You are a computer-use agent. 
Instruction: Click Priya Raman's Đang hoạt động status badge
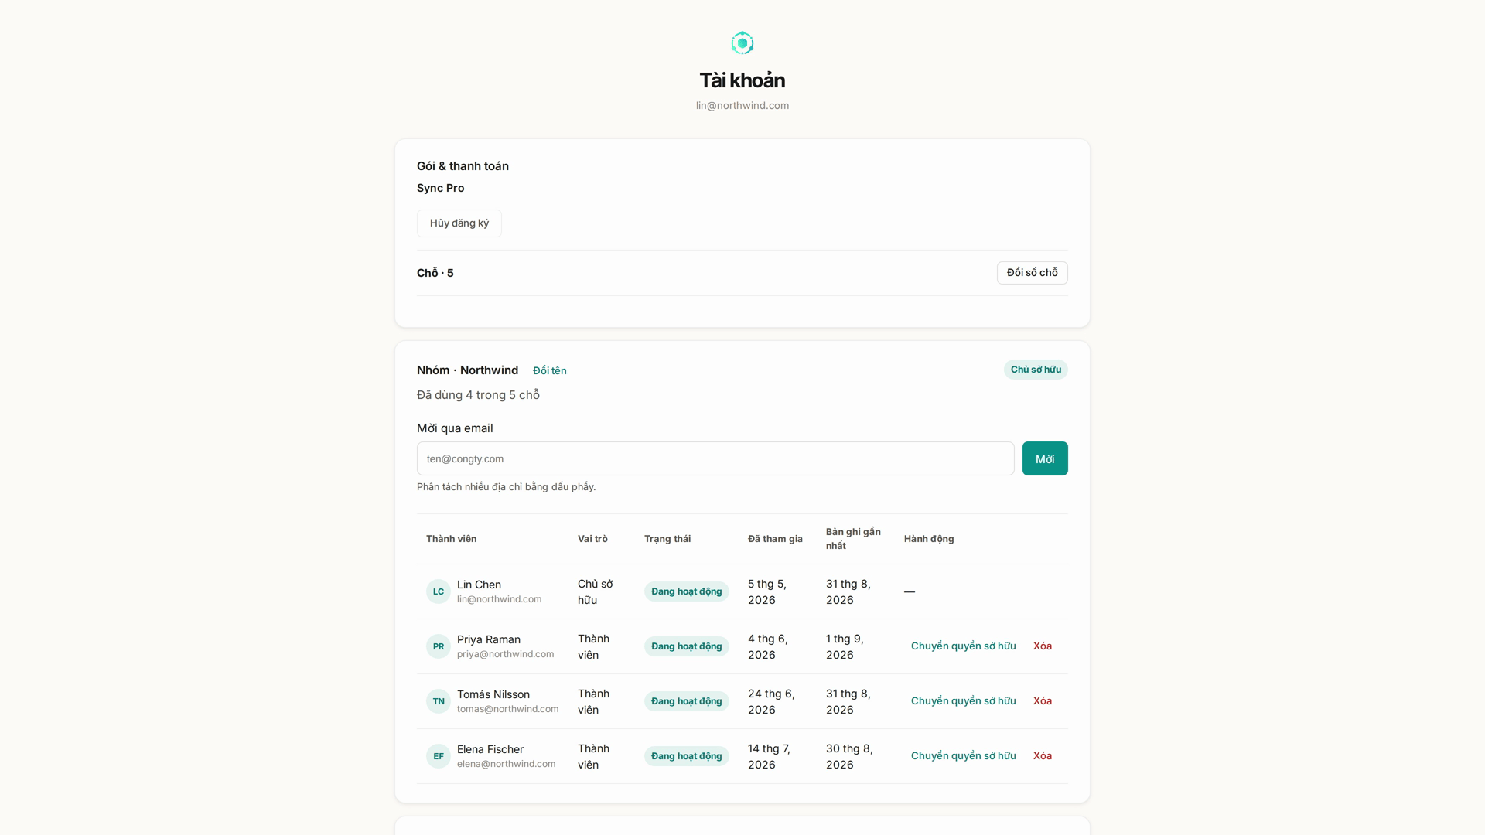[687, 646]
